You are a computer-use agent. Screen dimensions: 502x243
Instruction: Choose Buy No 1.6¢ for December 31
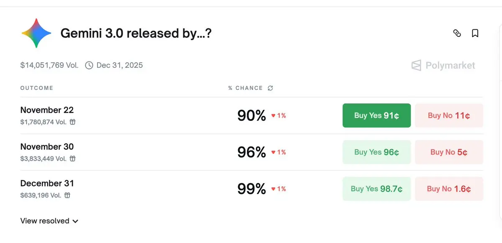449,189
